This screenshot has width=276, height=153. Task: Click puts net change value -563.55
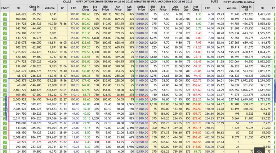(x=196, y=142)
